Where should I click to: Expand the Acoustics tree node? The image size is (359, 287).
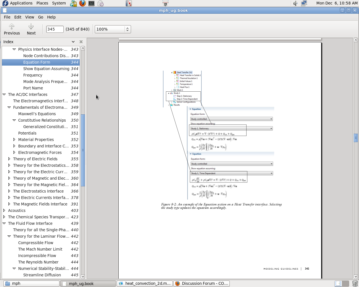click(4, 210)
